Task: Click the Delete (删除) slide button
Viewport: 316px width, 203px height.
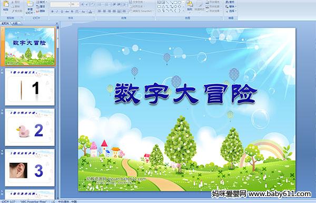Action: coord(41,11)
